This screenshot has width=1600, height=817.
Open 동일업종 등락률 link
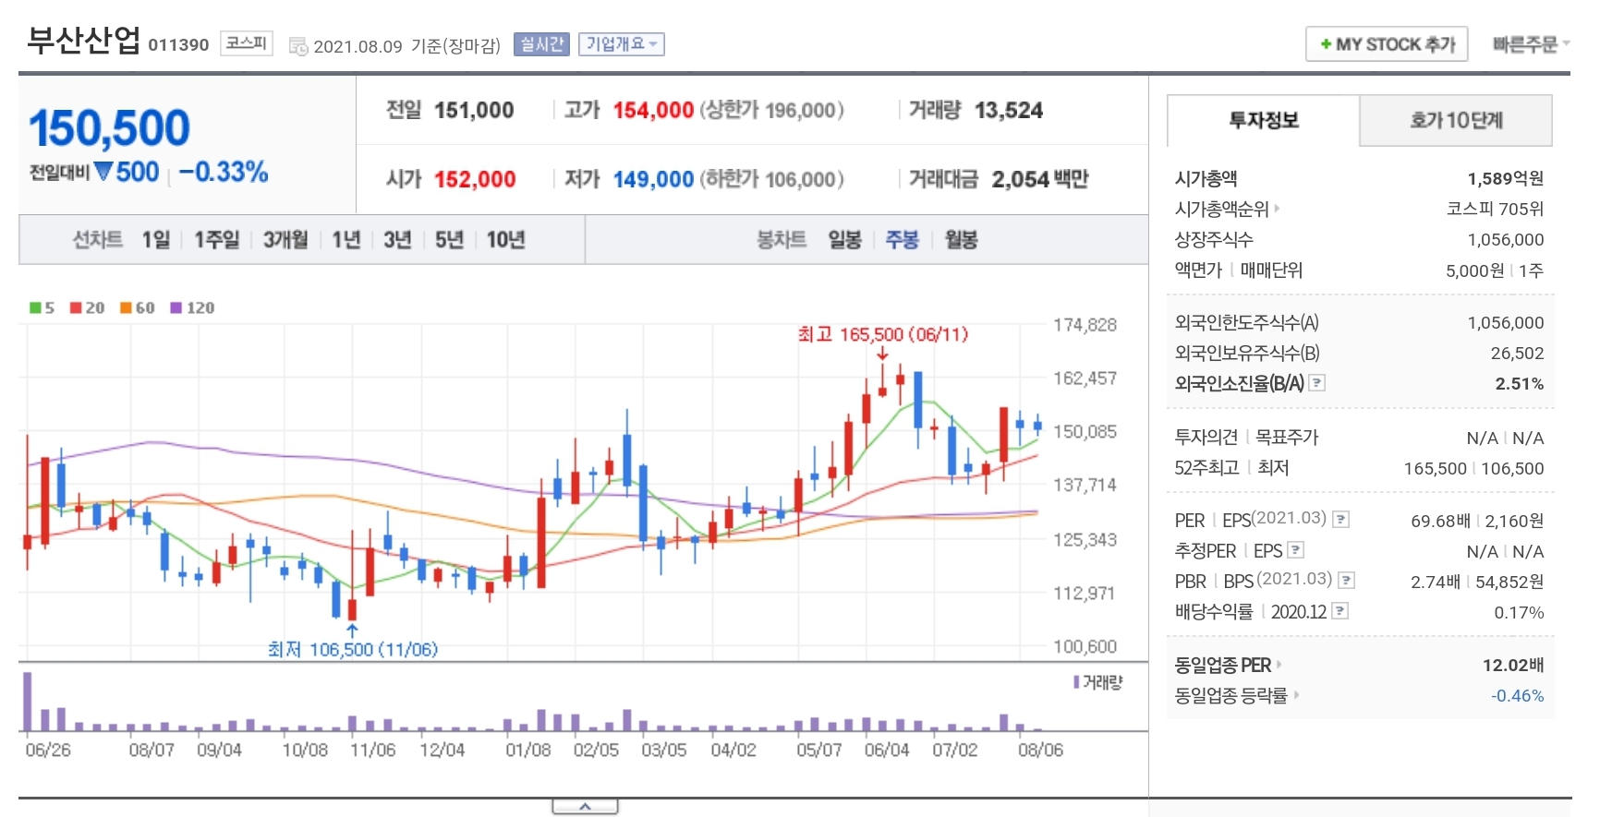1236,695
